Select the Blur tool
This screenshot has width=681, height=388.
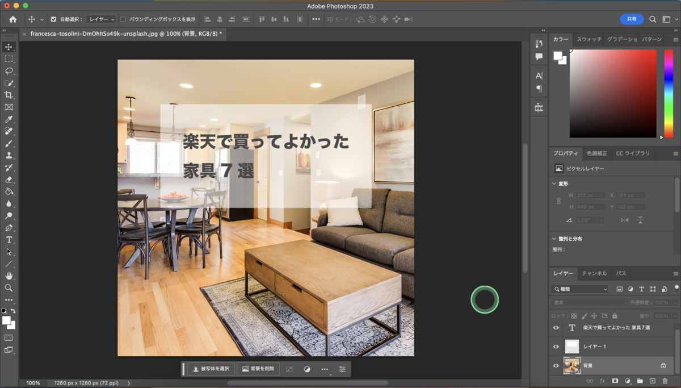click(9, 203)
